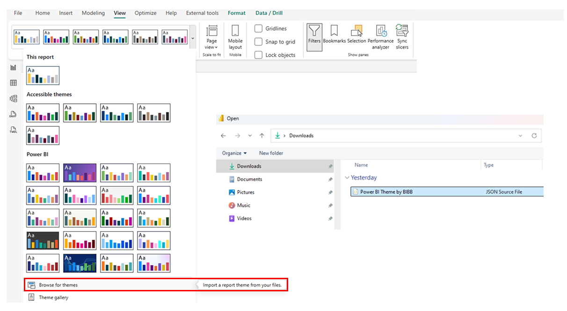This screenshot has width=567, height=311.
Task: Pick the first Accessible themes thumbnail
Action: pyautogui.click(x=43, y=113)
